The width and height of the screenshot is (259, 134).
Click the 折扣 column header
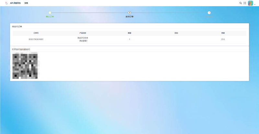(x=176, y=33)
